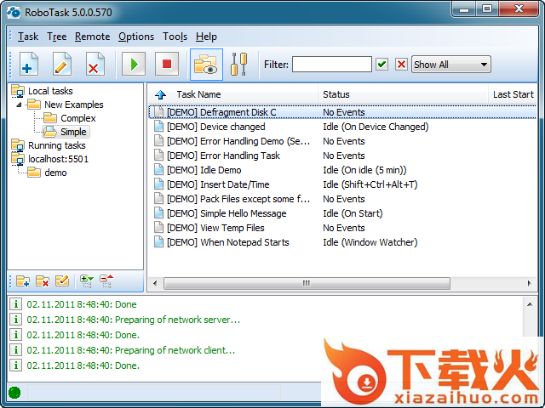Sort by the Task Name column header
The width and height of the screenshot is (545, 408).
(198, 94)
